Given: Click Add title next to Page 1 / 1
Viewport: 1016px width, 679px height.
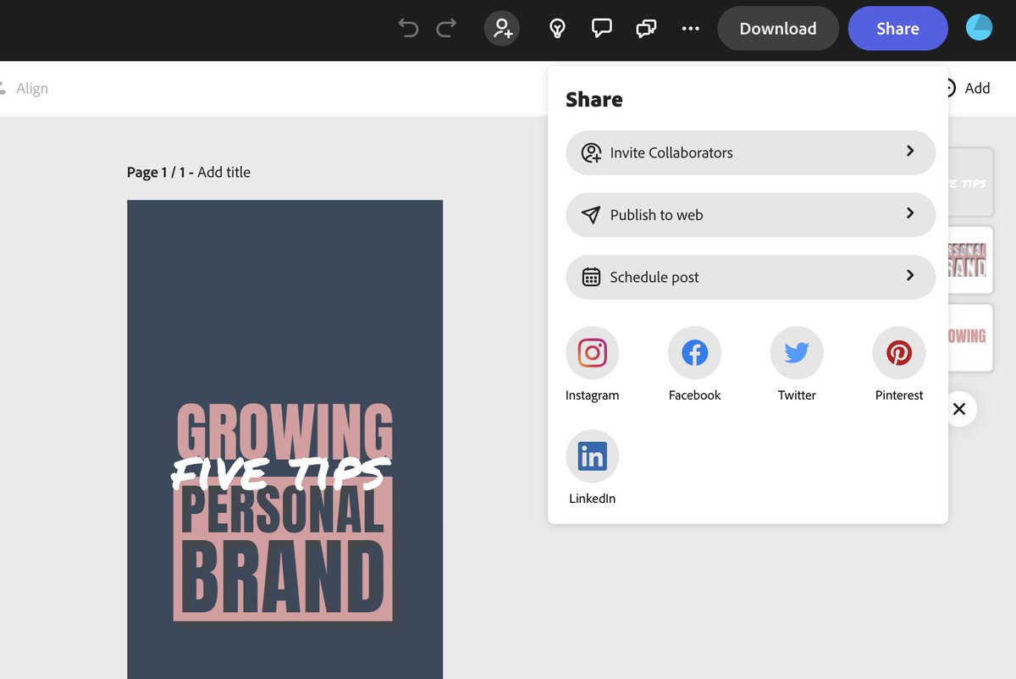Looking at the screenshot, I should pyautogui.click(x=224, y=172).
